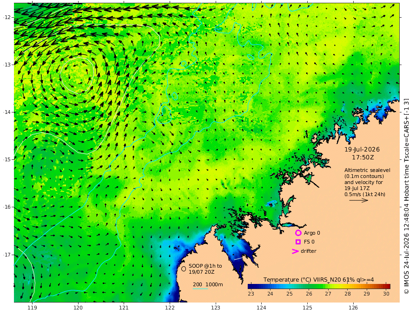This screenshot has width=409, height=316.
Task: Click the 'SOOP @1h to' legend text
Action: coord(205,266)
